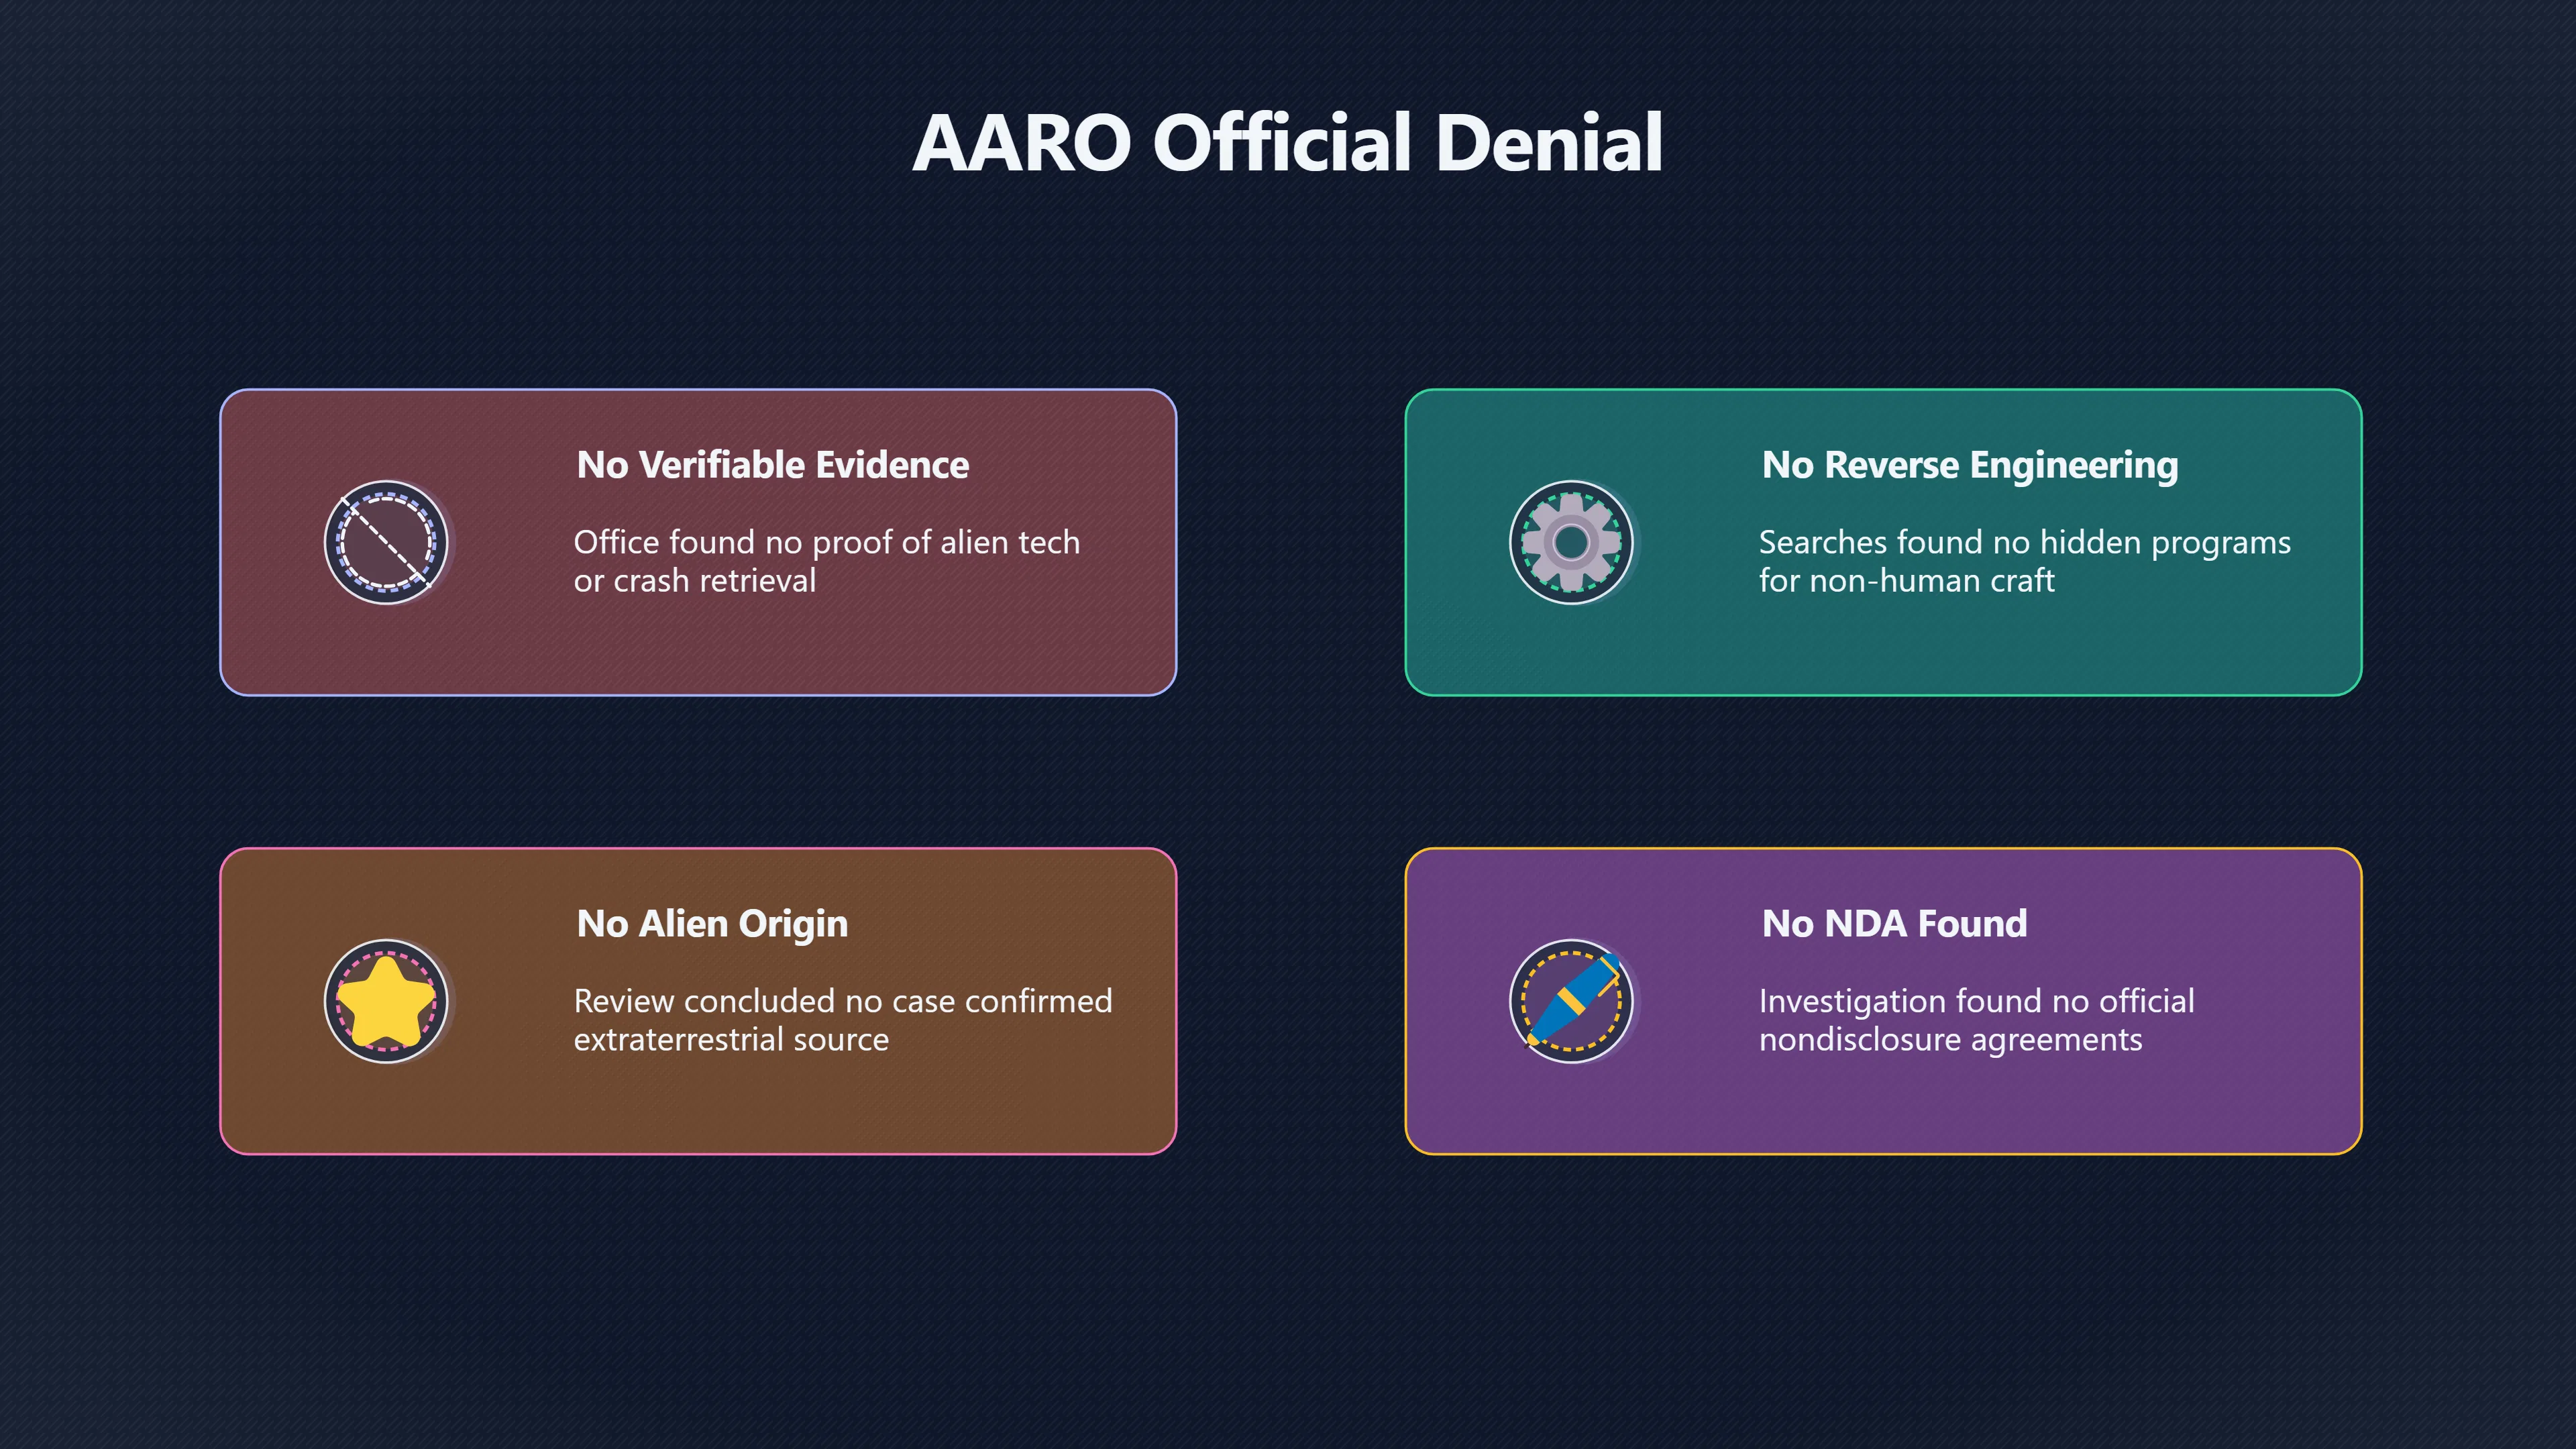Click the gear icon
This screenshot has height=1449, width=2576.
[x=1571, y=542]
